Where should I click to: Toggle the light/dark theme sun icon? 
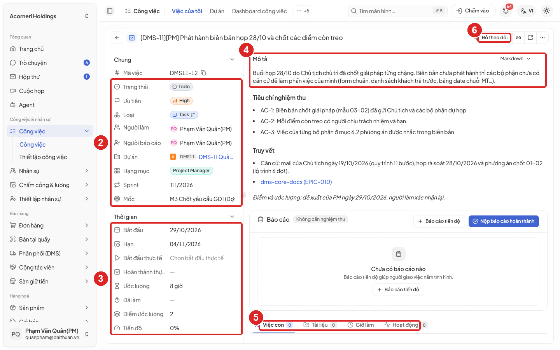[546, 11]
